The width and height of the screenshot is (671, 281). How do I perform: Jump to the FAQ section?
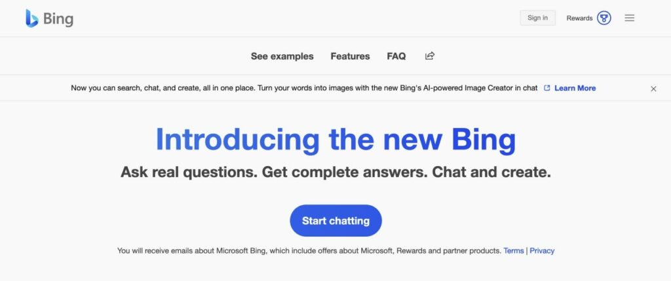(x=396, y=56)
